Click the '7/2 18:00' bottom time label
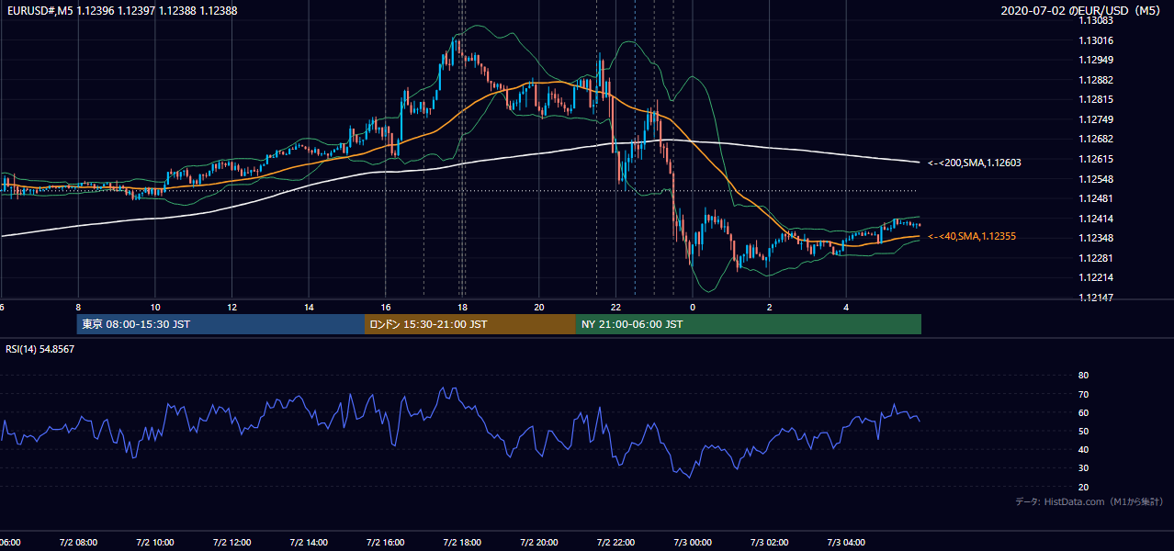 pos(462,542)
